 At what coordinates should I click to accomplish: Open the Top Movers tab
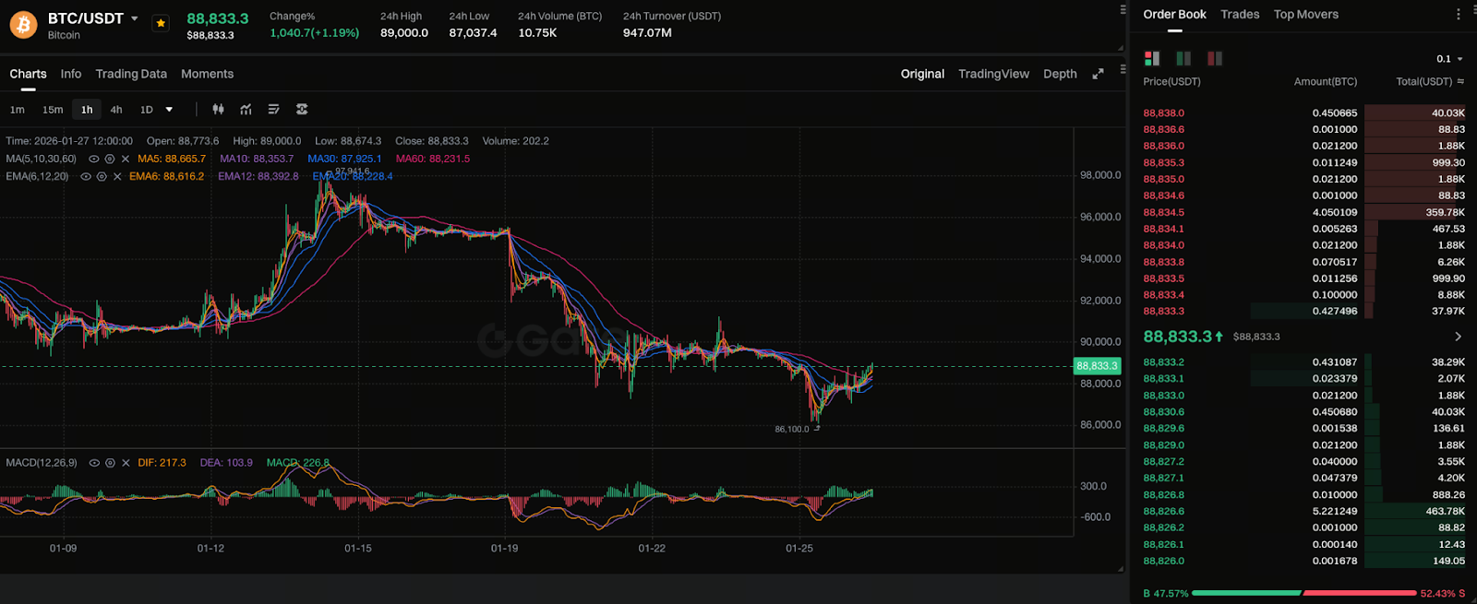[1305, 15]
